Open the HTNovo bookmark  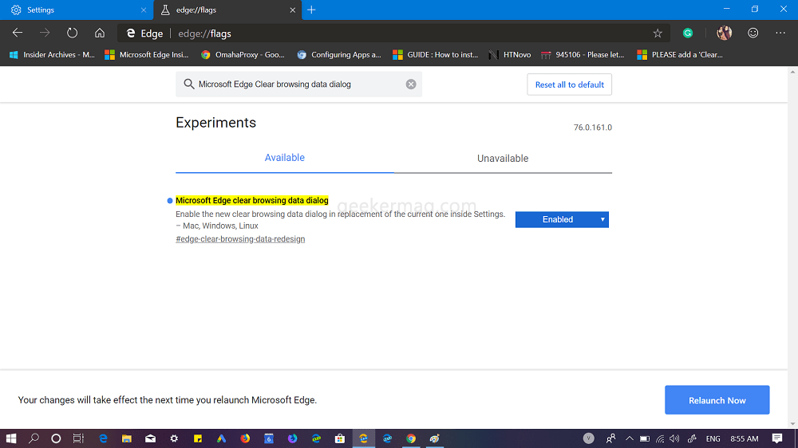509,55
